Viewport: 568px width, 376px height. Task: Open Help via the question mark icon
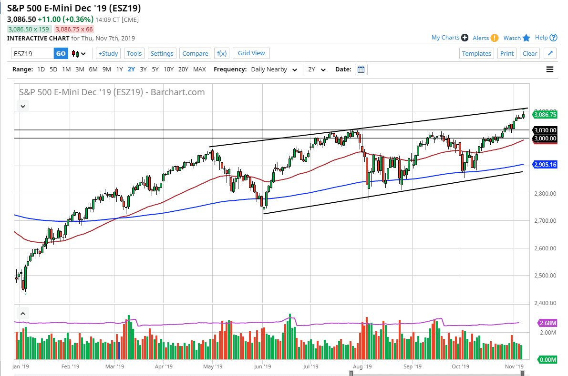point(553,38)
